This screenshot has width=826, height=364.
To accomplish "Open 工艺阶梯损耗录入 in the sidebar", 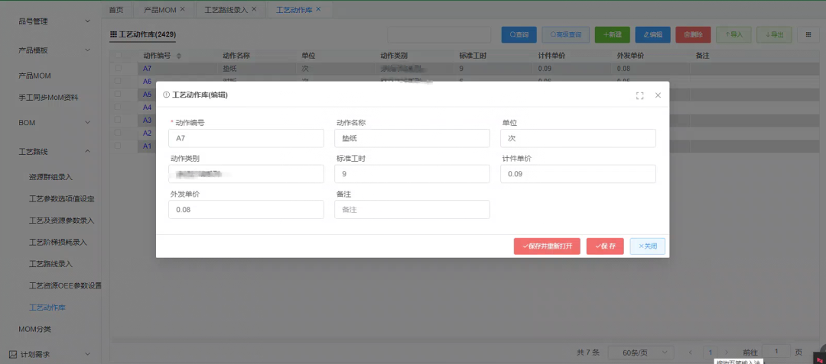I will click(58, 242).
